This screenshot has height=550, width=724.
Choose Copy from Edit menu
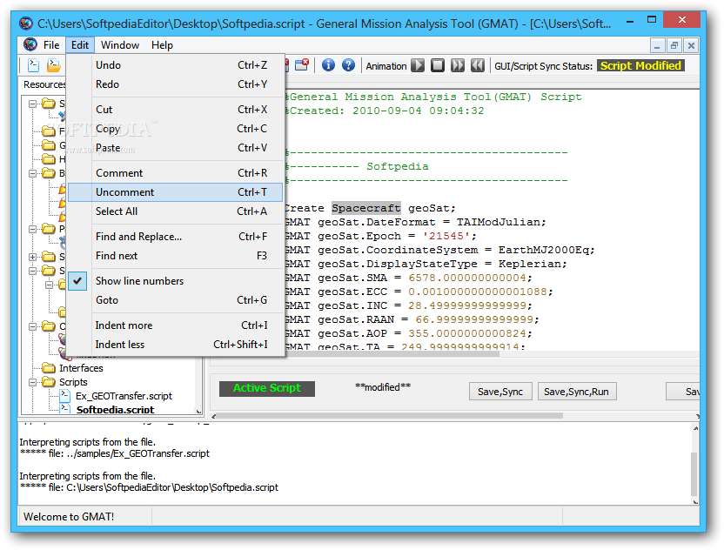(176, 129)
